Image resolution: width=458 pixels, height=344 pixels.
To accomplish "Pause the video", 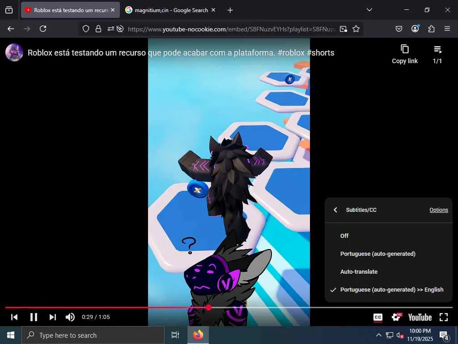I will click(34, 317).
